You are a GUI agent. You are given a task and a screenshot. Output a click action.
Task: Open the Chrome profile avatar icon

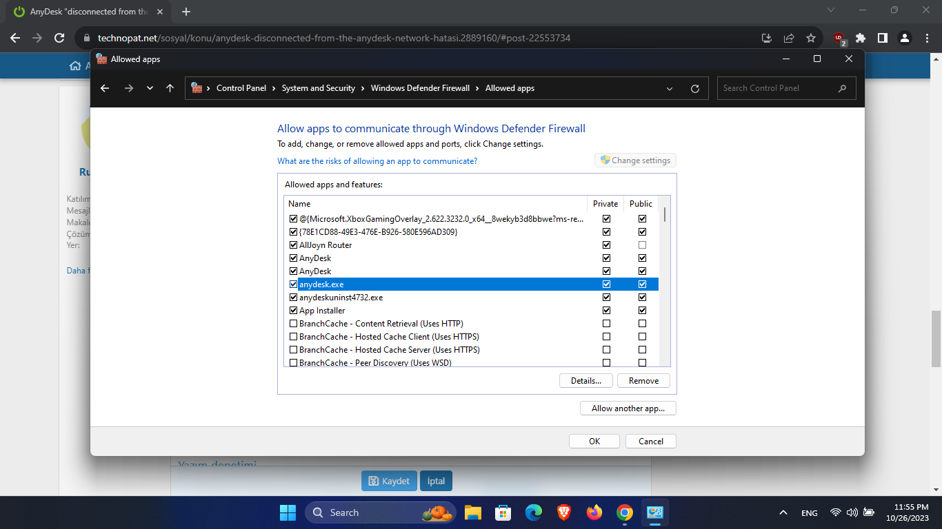click(905, 38)
